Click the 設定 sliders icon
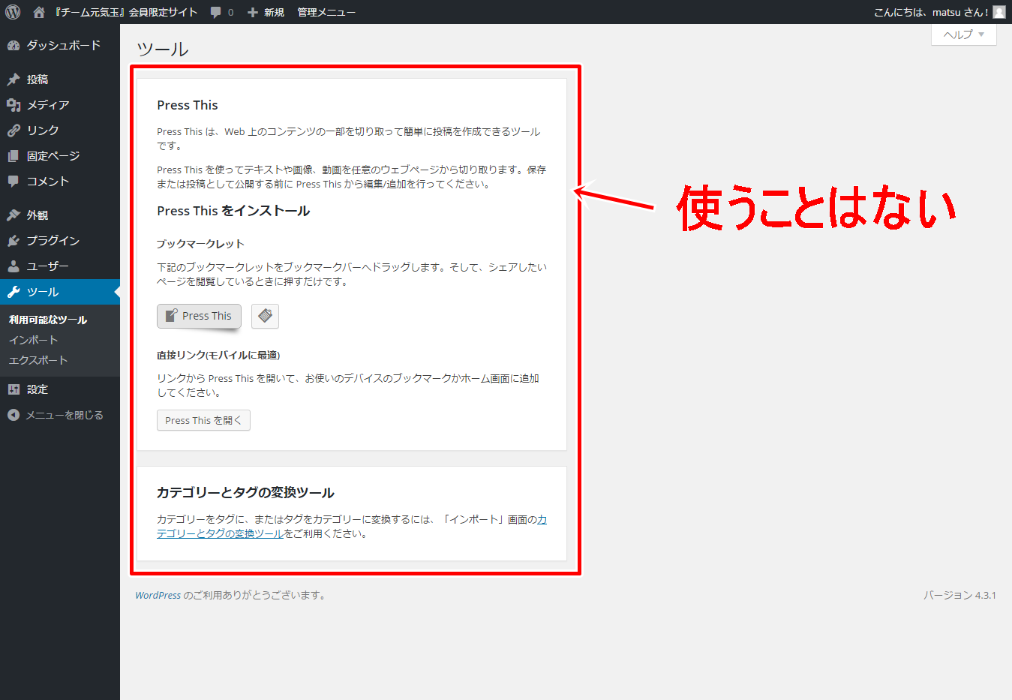The image size is (1012, 700). click(14, 389)
